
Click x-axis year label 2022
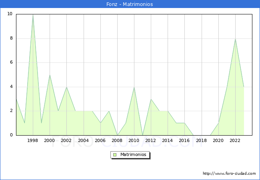(235, 140)
